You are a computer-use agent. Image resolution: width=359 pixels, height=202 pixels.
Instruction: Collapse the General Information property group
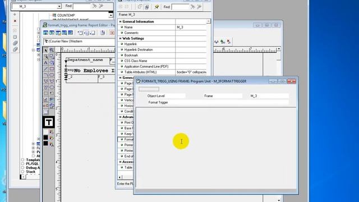[120, 21]
